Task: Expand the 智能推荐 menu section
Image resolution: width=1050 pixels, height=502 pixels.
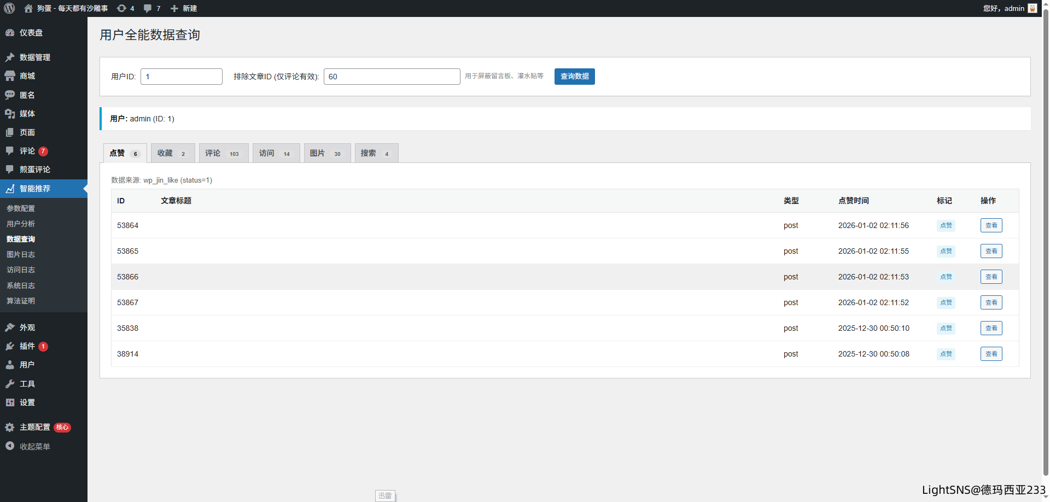Action: (x=35, y=189)
